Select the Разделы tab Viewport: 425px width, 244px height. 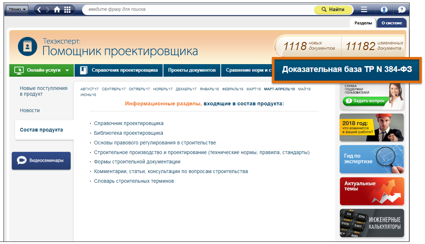(363, 23)
